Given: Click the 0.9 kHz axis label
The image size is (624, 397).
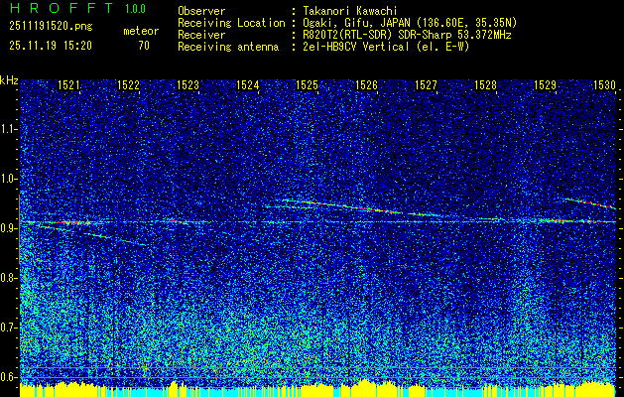Looking at the screenshot, I should pos(8,228).
